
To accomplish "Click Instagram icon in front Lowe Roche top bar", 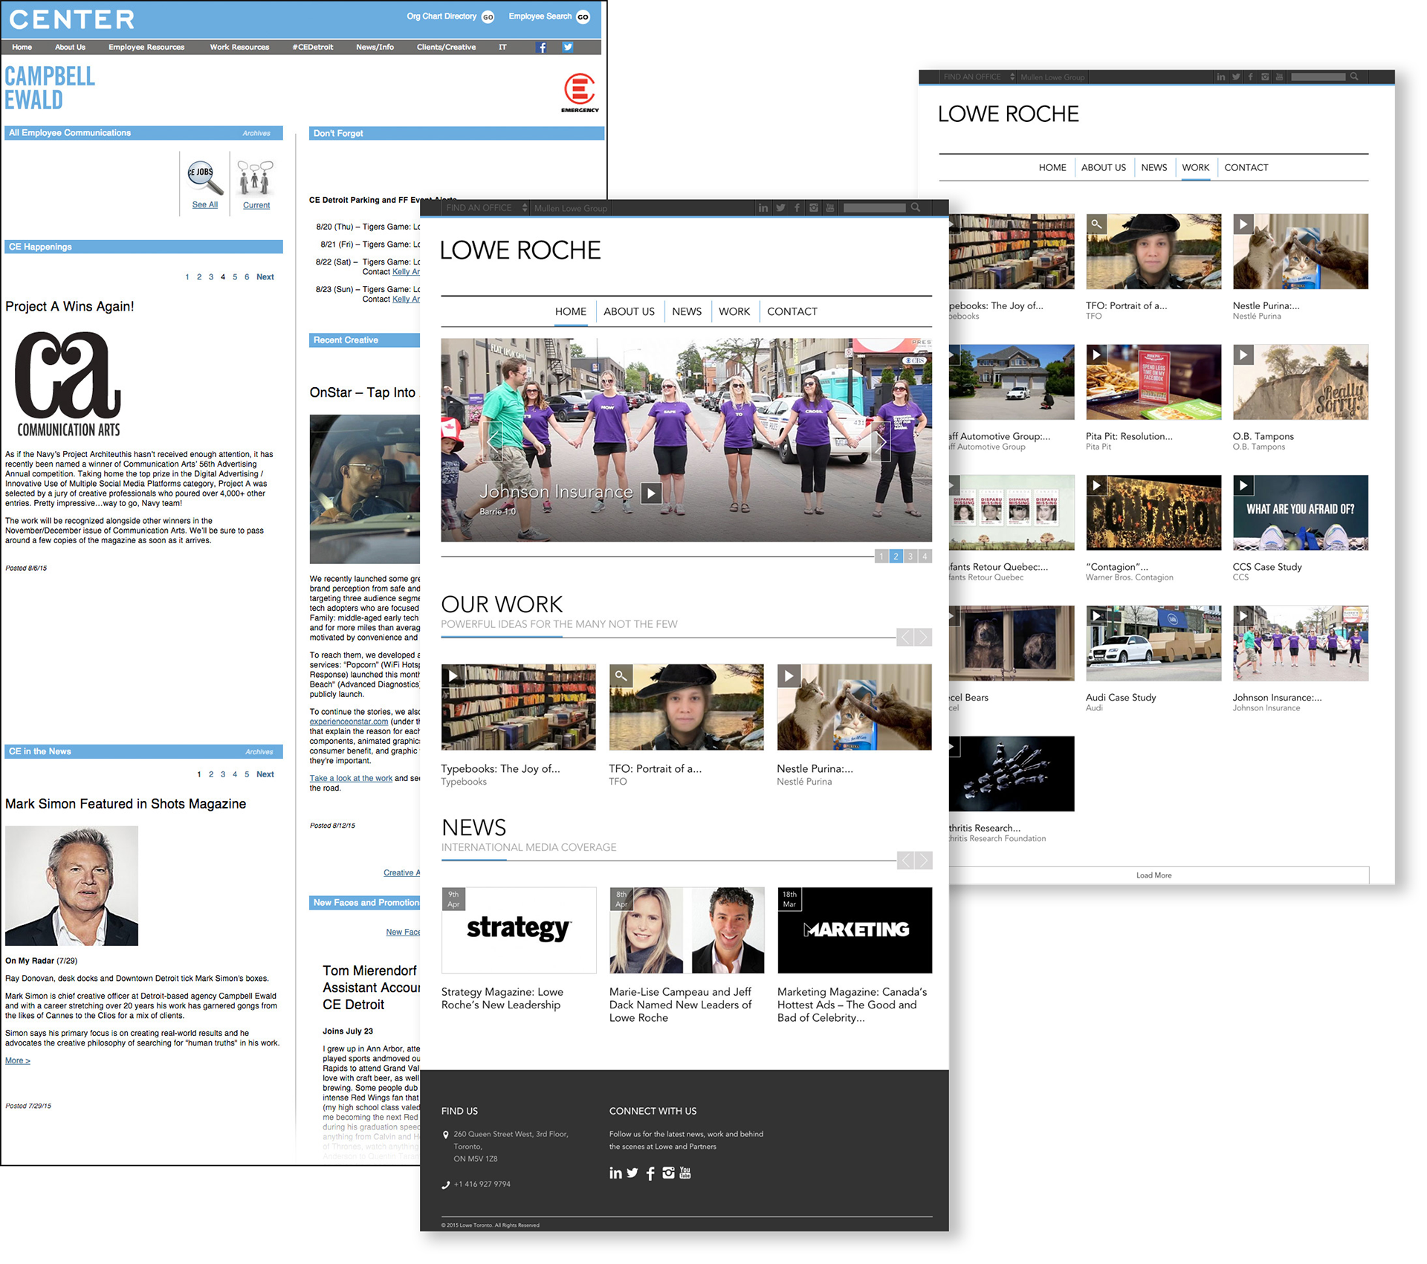I will (814, 208).
